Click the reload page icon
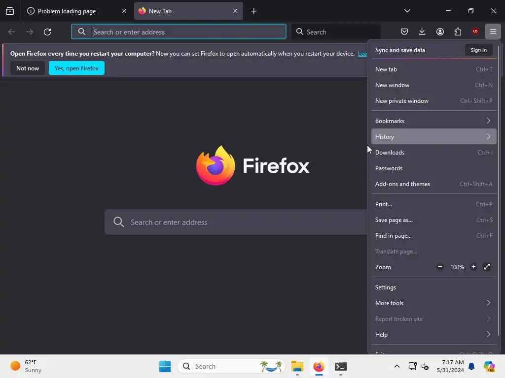Screen dimensions: 505x378 coord(47,32)
